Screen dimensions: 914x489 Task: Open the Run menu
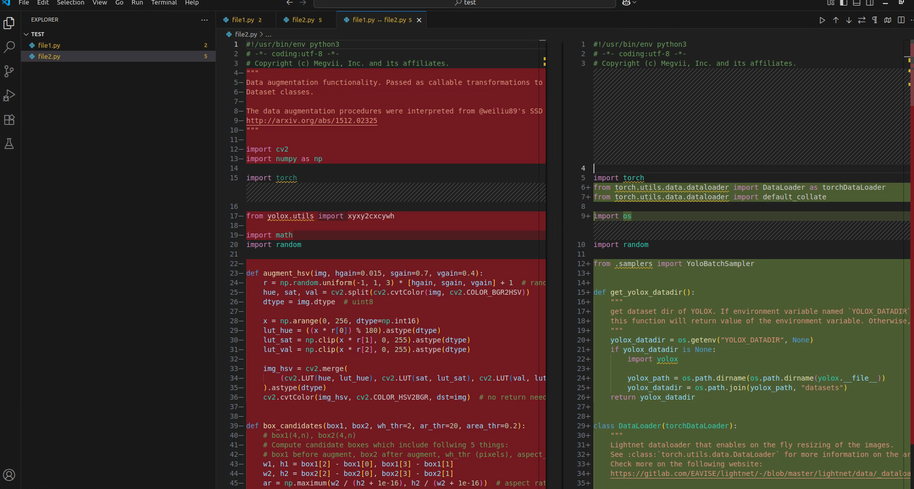137,3
